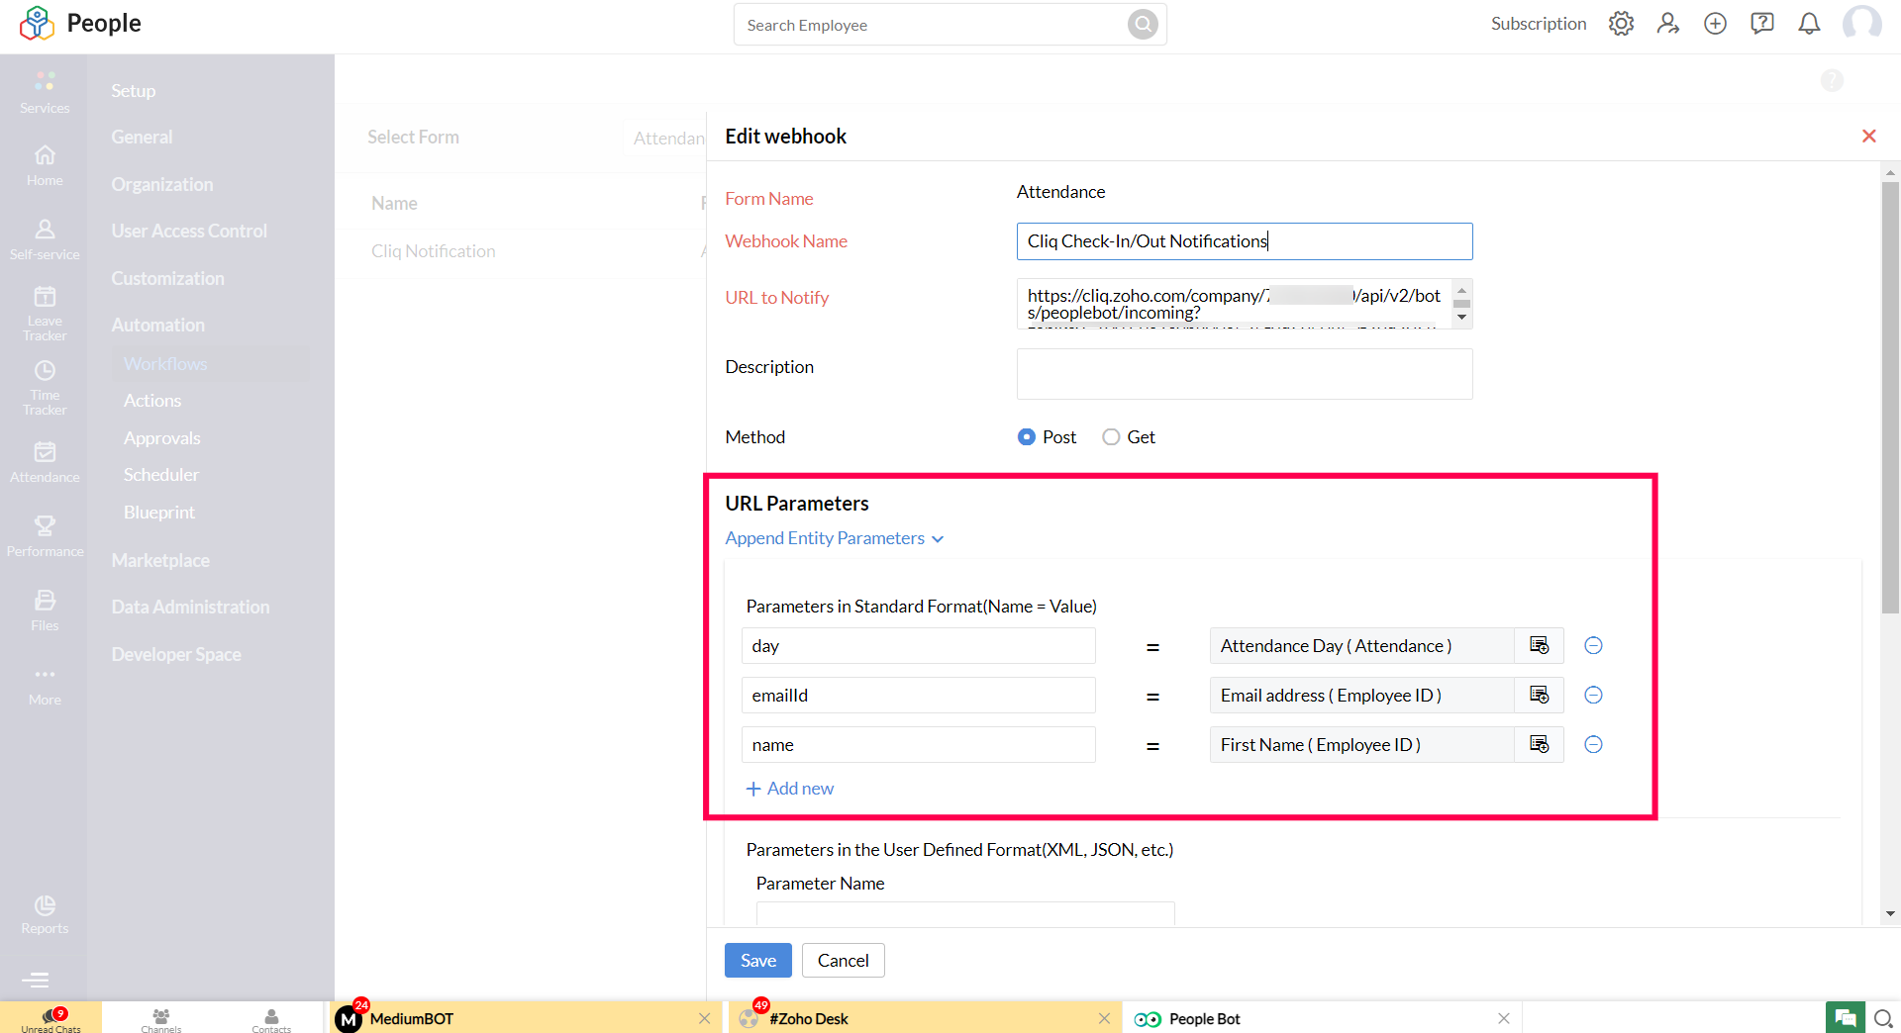Open the help question icon

1762,24
